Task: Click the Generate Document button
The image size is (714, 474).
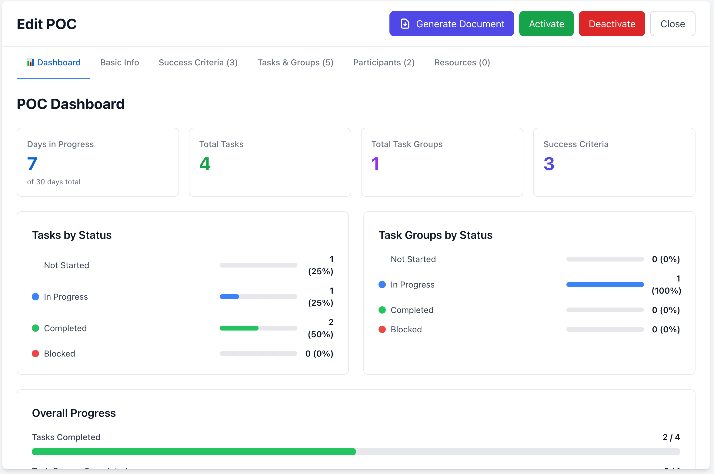Action: coord(451,23)
